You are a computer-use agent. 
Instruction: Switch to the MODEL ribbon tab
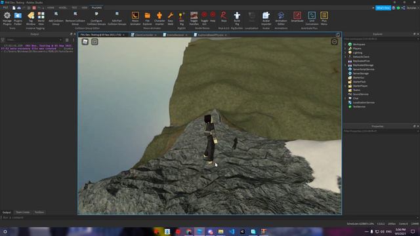point(63,8)
